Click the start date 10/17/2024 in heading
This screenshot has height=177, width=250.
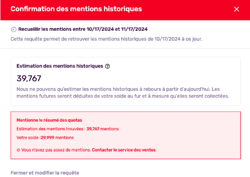coord(100,29)
